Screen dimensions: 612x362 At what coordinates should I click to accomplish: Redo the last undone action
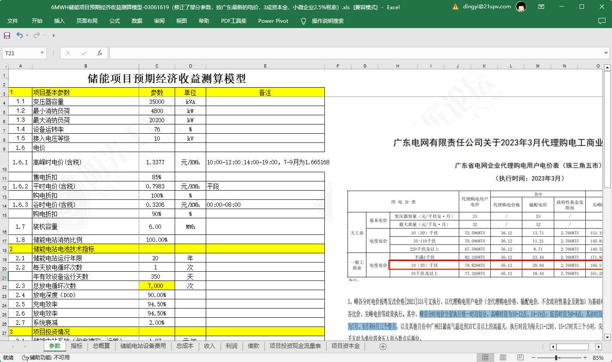37,35
